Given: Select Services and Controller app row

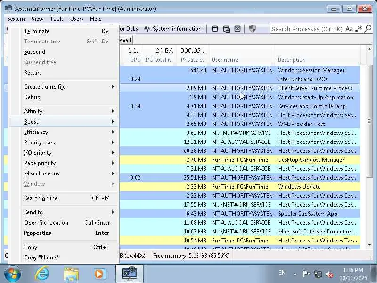Looking at the screenshot, I should [240, 106].
